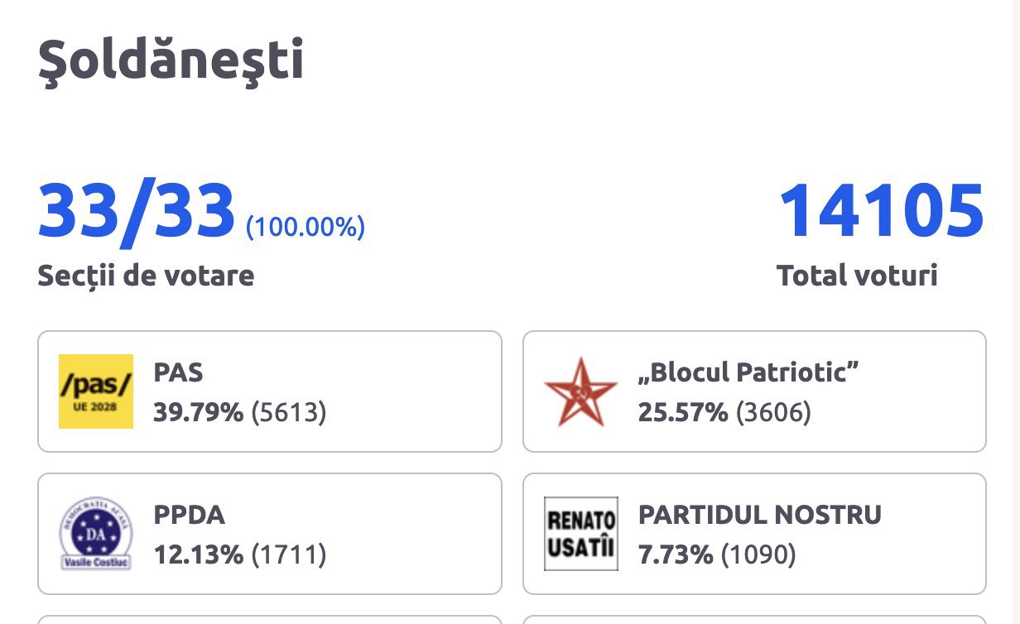Click the PPDA Vasile Costiuc emblem
The height and width of the screenshot is (624, 1020).
(96, 534)
